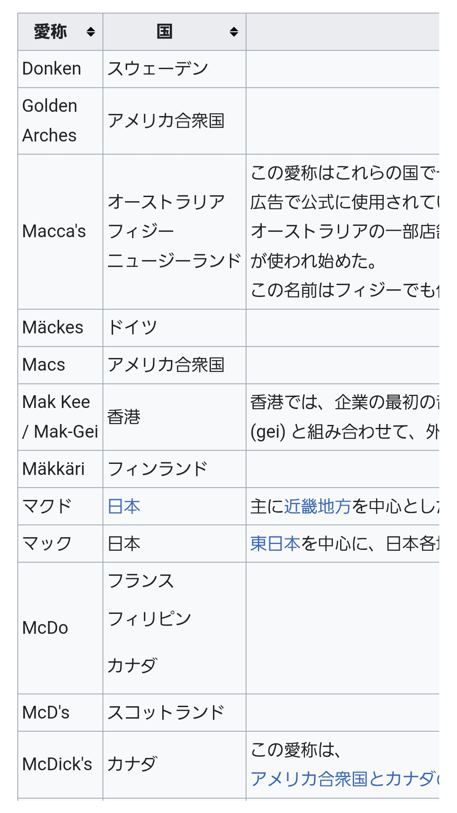The image size is (457, 813).
Task: Select the ドイツ country cell
Action: click(x=132, y=327)
